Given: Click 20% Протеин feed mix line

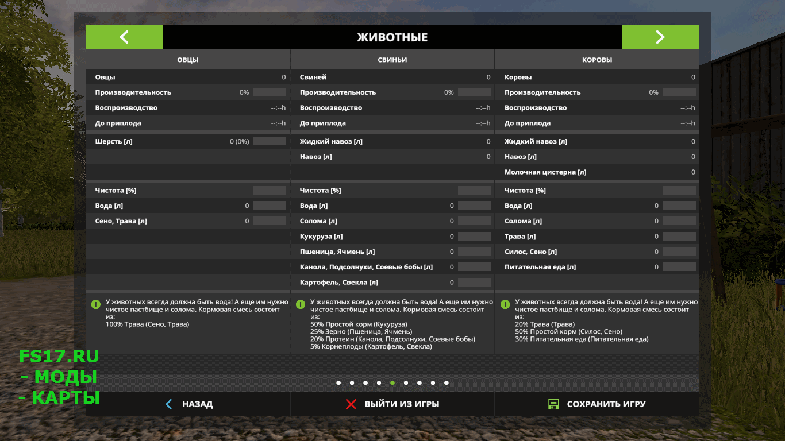Looking at the screenshot, I should click(392, 339).
